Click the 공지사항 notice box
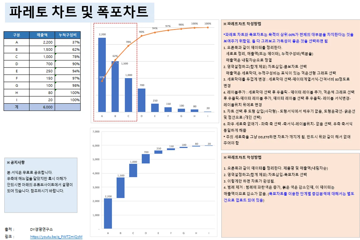This screenshot has height=240, width=360. point(41,185)
